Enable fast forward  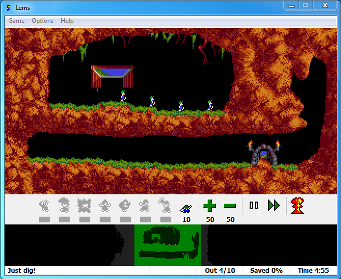[274, 205]
